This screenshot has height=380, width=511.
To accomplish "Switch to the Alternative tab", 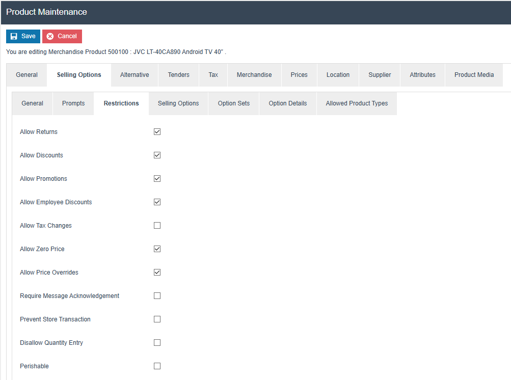I will pyautogui.click(x=135, y=75).
